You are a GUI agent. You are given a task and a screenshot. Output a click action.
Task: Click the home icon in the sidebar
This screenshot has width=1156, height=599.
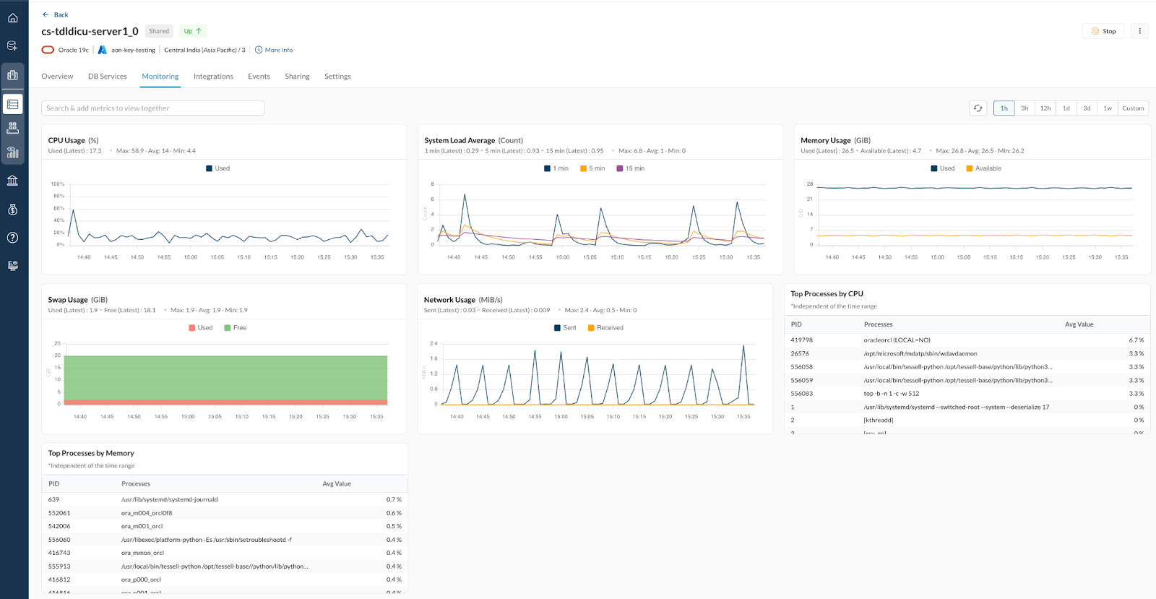tap(13, 18)
